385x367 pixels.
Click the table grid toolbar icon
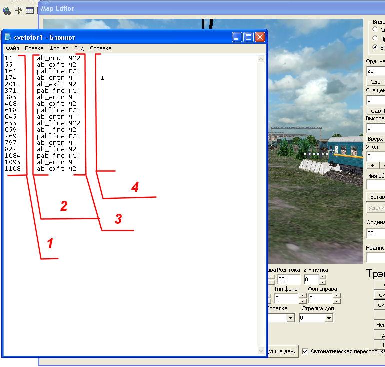click(30, 10)
